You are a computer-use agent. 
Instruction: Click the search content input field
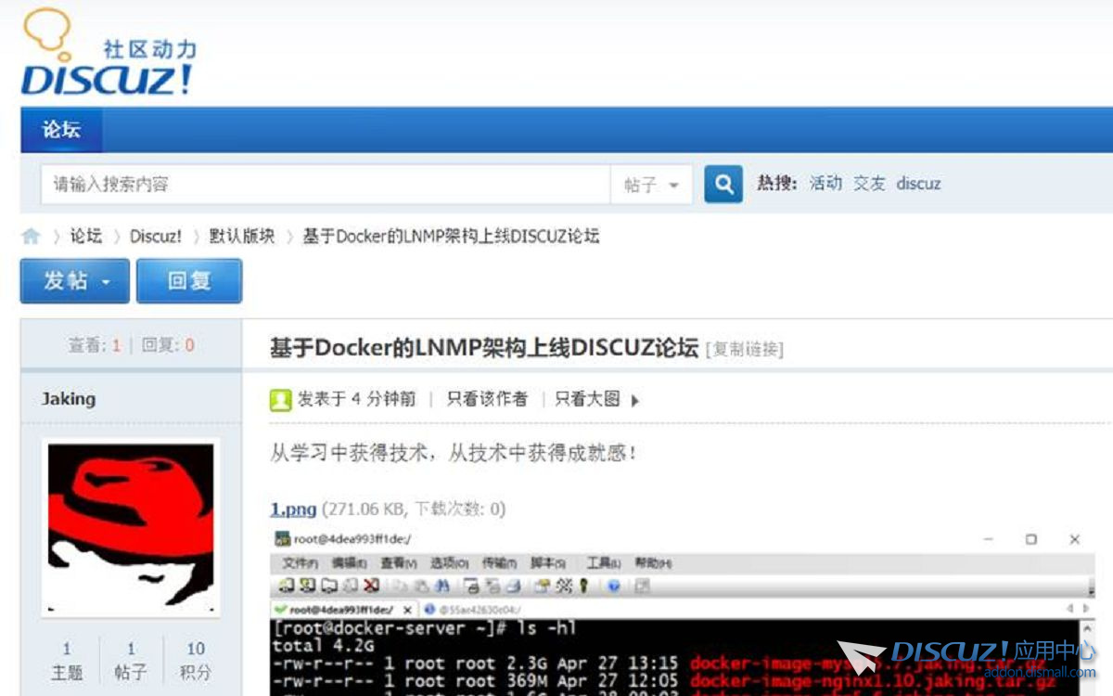pos(325,185)
